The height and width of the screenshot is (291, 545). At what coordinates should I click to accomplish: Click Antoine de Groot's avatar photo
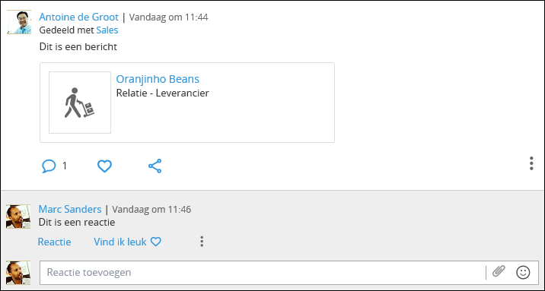click(x=19, y=22)
